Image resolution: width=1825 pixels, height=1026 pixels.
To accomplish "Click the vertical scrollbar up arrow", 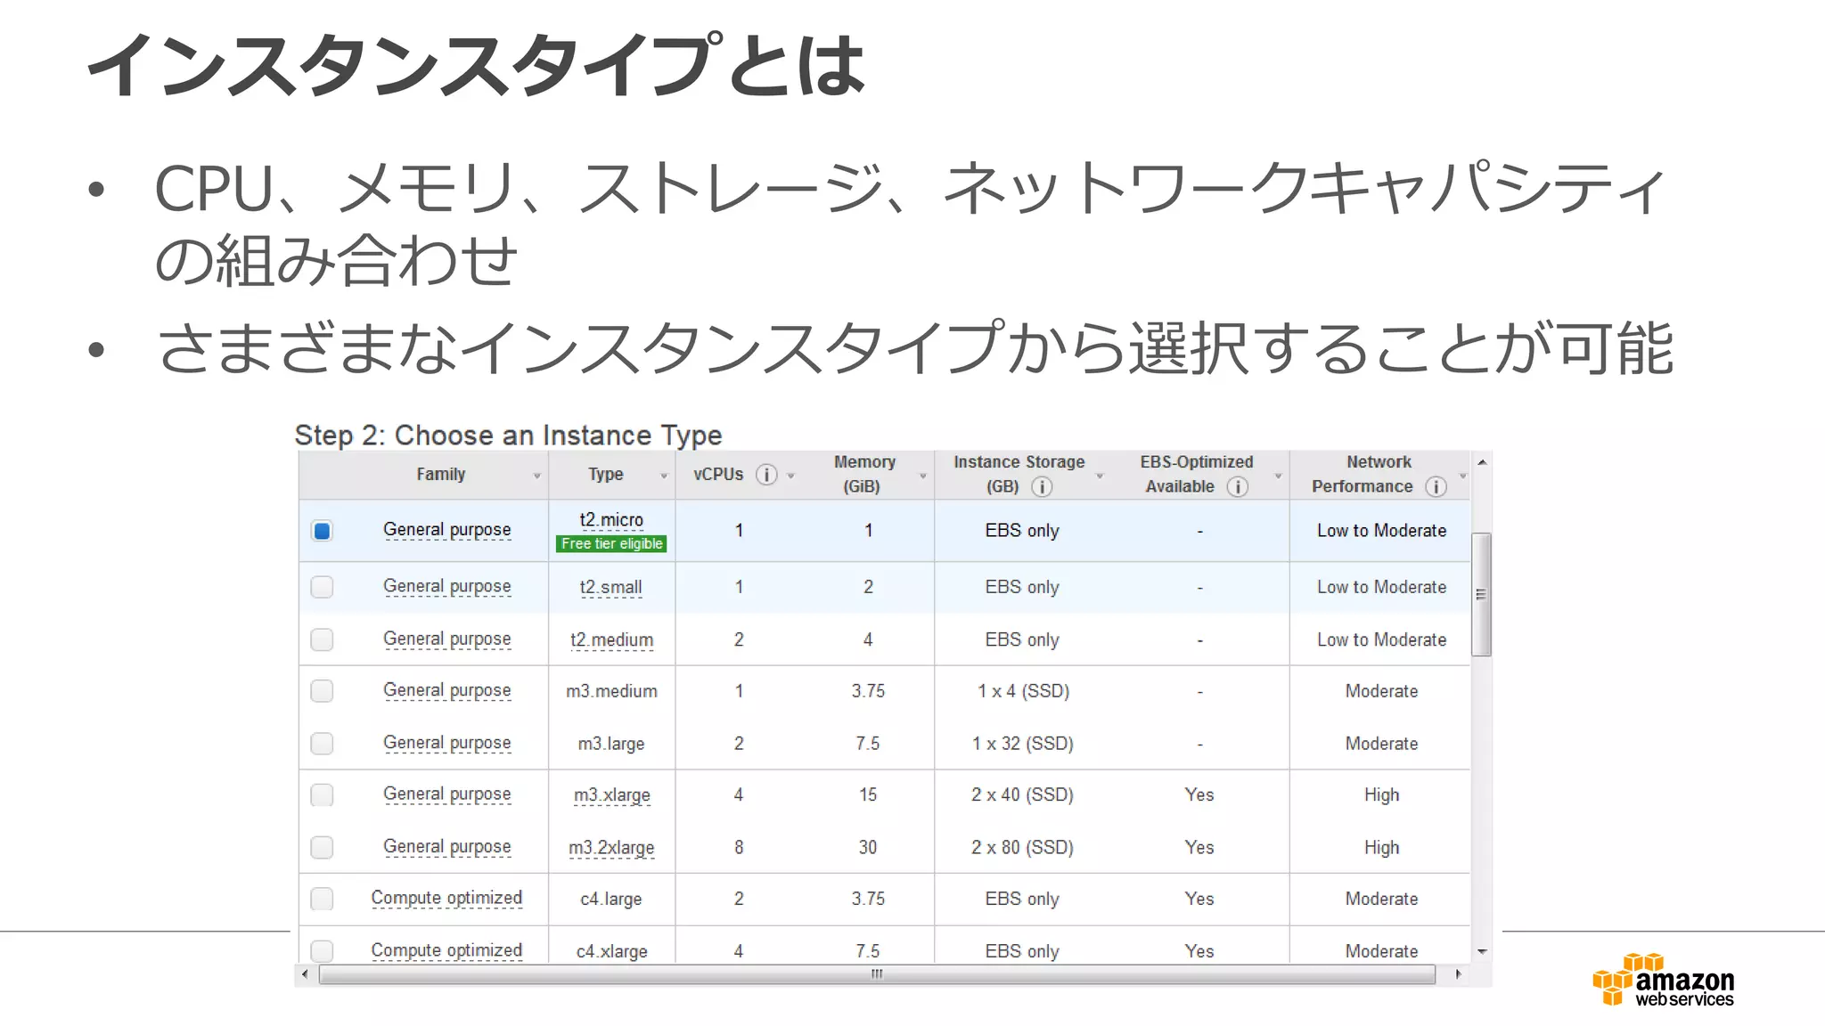I will pos(1481,462).
